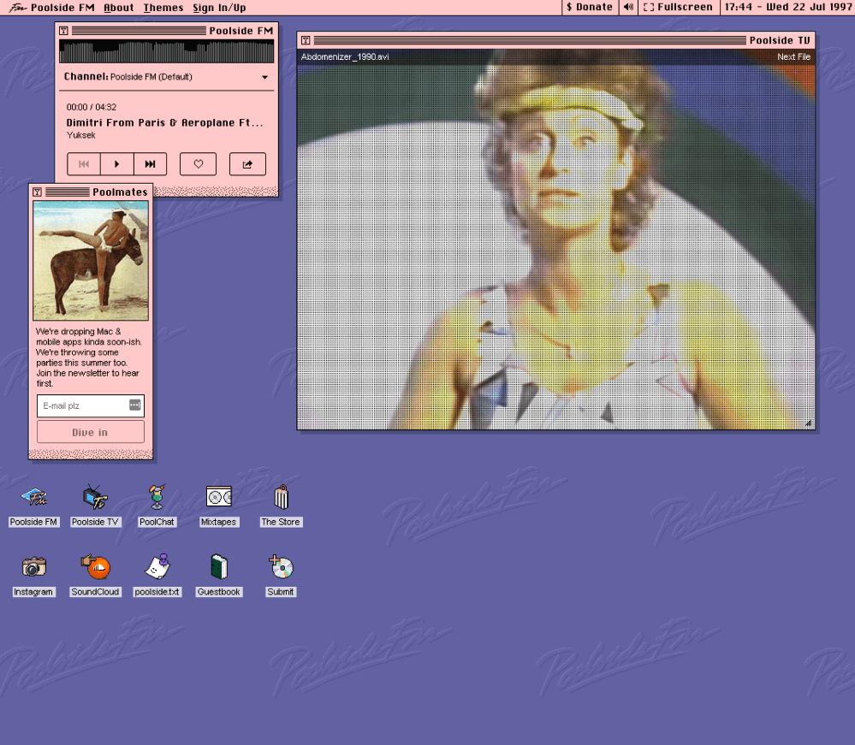Image resolution: width=855 pixels, height=745 pixels.
Task: Switch to Fullscreen mode
Action: coord(679,7)
